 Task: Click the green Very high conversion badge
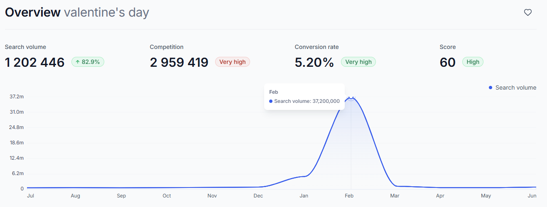(x=358, y=62)
